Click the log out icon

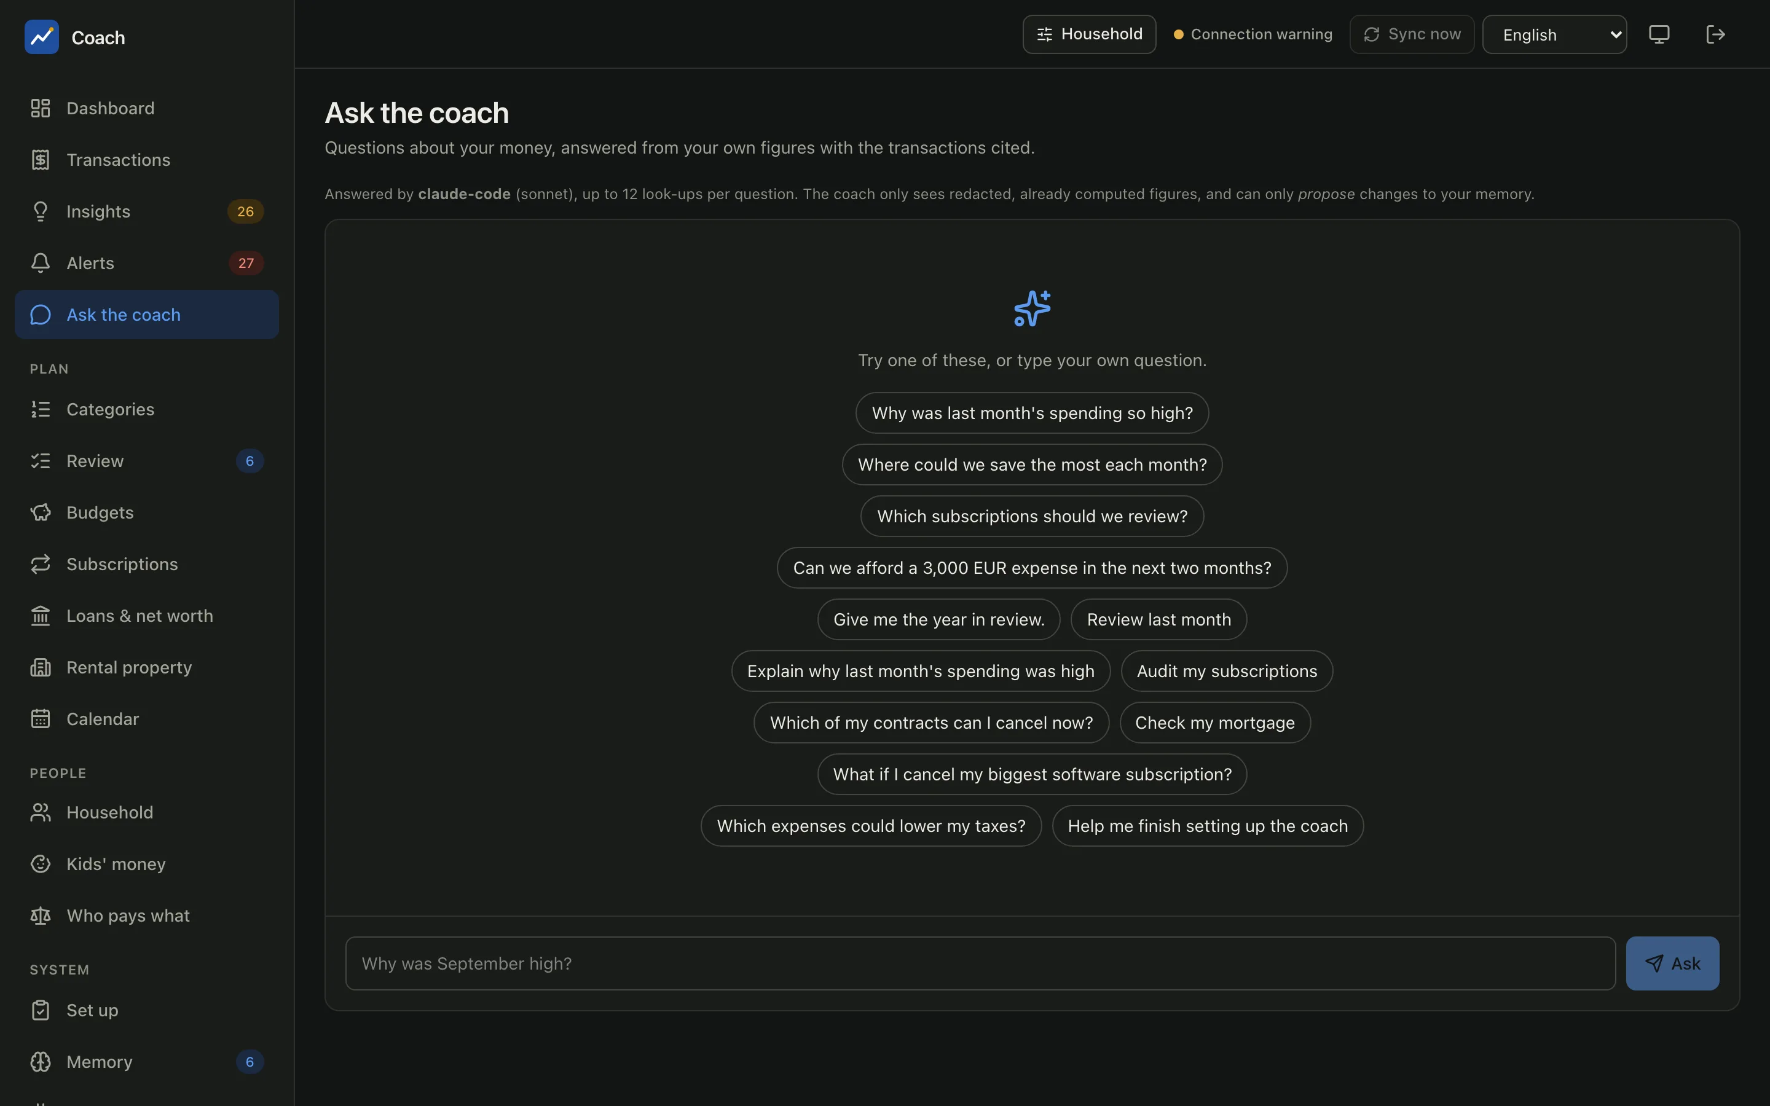point(1715,34)
